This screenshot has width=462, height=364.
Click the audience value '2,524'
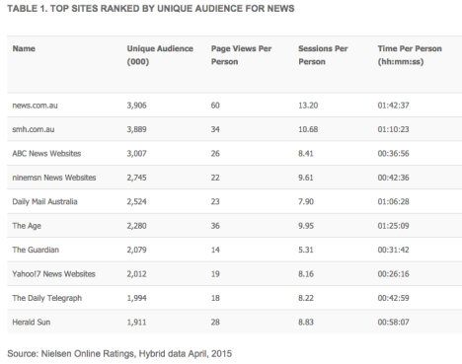pos(136,202)
